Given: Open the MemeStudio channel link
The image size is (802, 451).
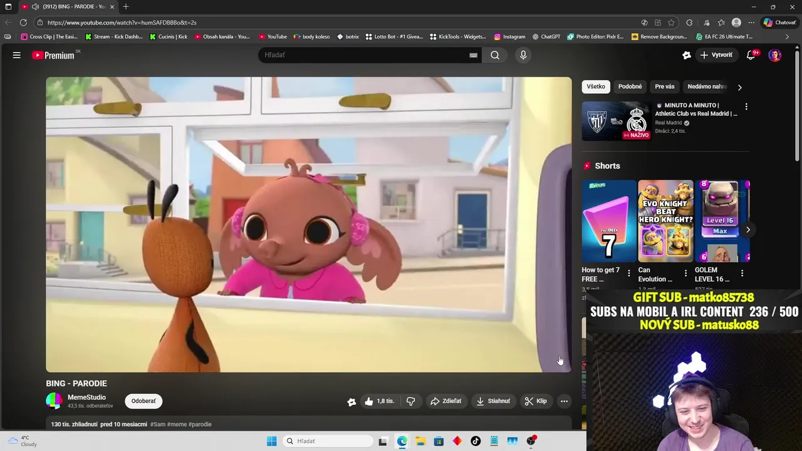Looking at the screenshot, I should [x=86, y=397].
